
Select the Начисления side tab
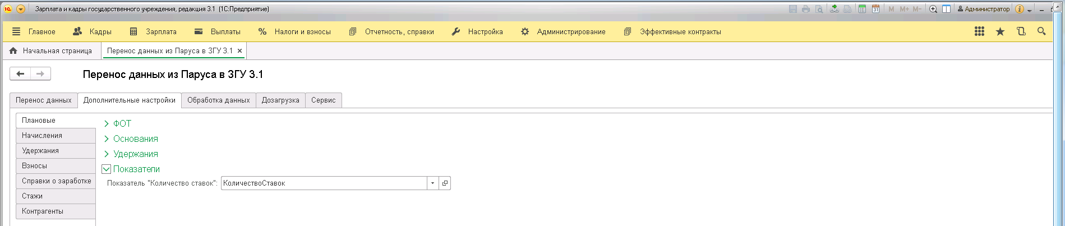point(42,136)
